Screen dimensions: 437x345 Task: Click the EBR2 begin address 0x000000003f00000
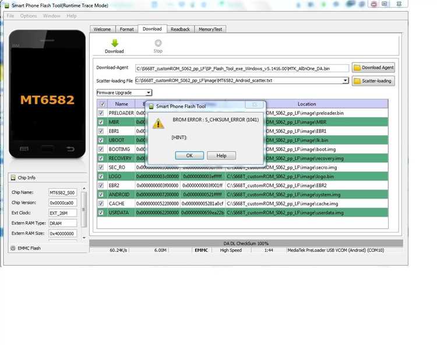(x=157, y=185)
